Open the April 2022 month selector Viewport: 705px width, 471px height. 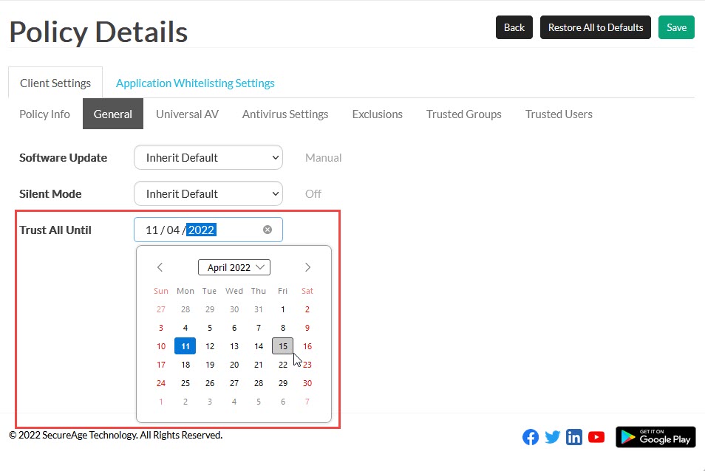click(234, 267)
